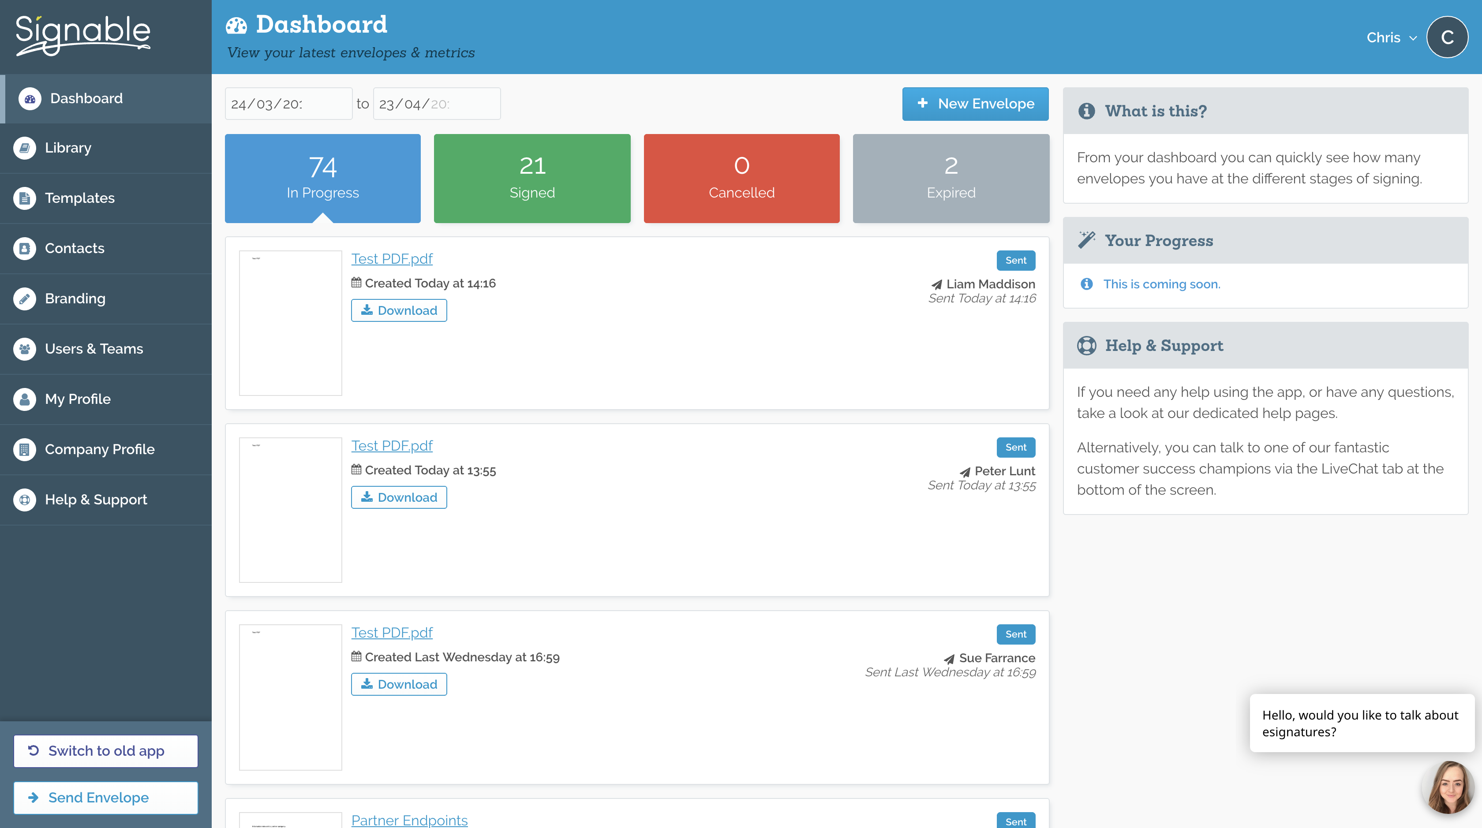Download the Test PDF sent to Peter Lunt
Image resolution: width=1482 pixels, height=828 pixels.
pyautogui.click(x=399, y=497)
